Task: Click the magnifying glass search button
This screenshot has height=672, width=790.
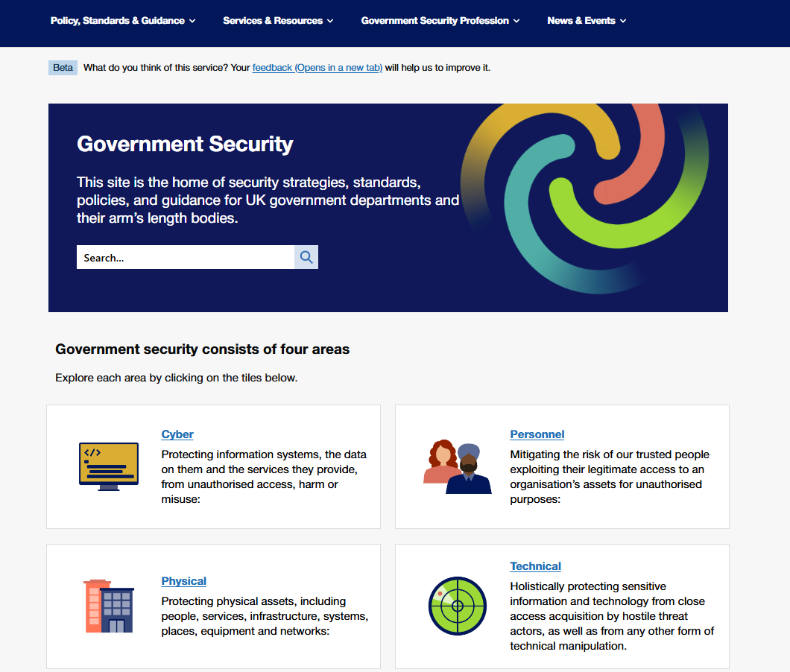Action: coord(306,257)
